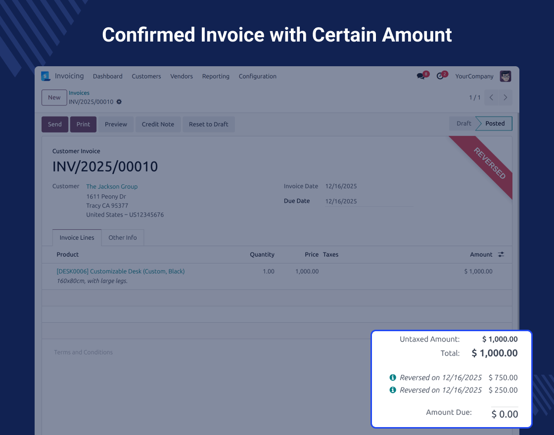Screen dimensions: 554x435
Task: Click the Credit Note button
Action: (158, 124)
